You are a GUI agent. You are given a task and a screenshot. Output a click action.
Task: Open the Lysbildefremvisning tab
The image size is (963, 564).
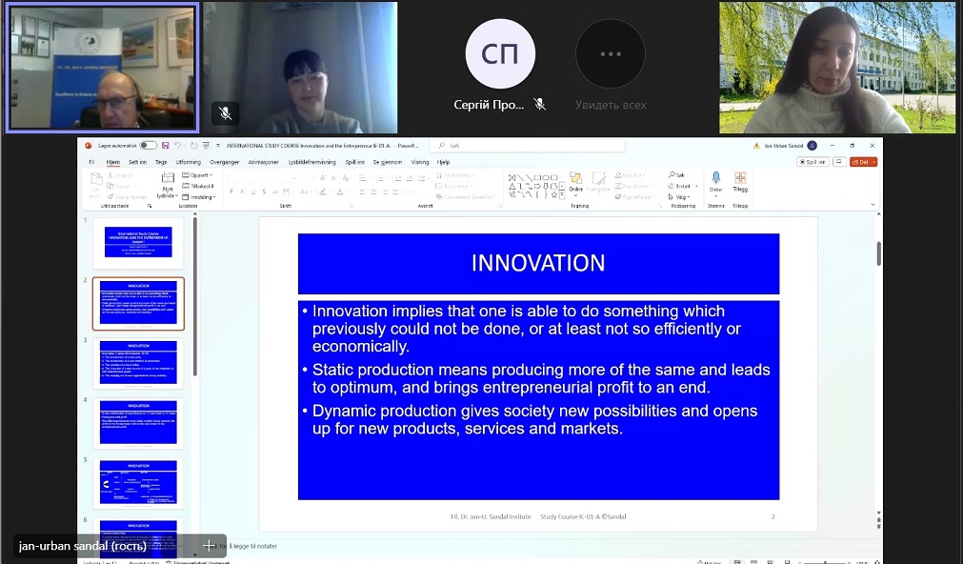pyautogui.click(x=312, y=162)
